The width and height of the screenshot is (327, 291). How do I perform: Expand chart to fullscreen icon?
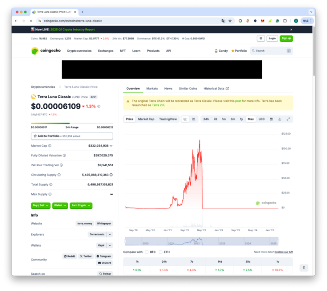(288, 119)
